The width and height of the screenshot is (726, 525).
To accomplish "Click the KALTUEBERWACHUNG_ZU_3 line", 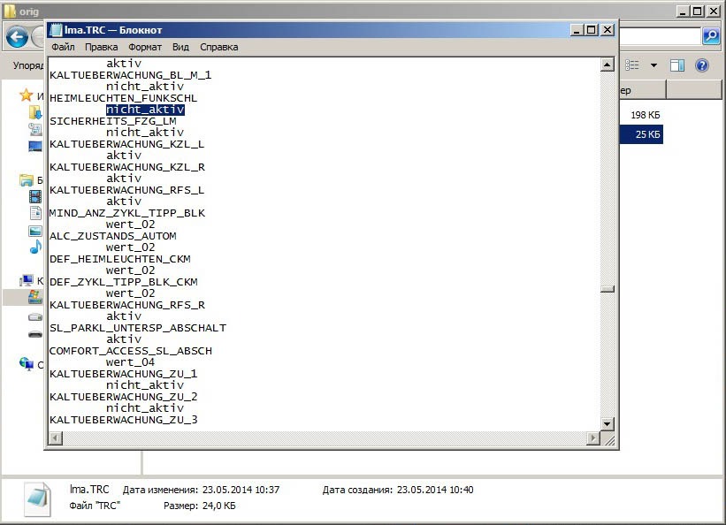I will 123,420.
